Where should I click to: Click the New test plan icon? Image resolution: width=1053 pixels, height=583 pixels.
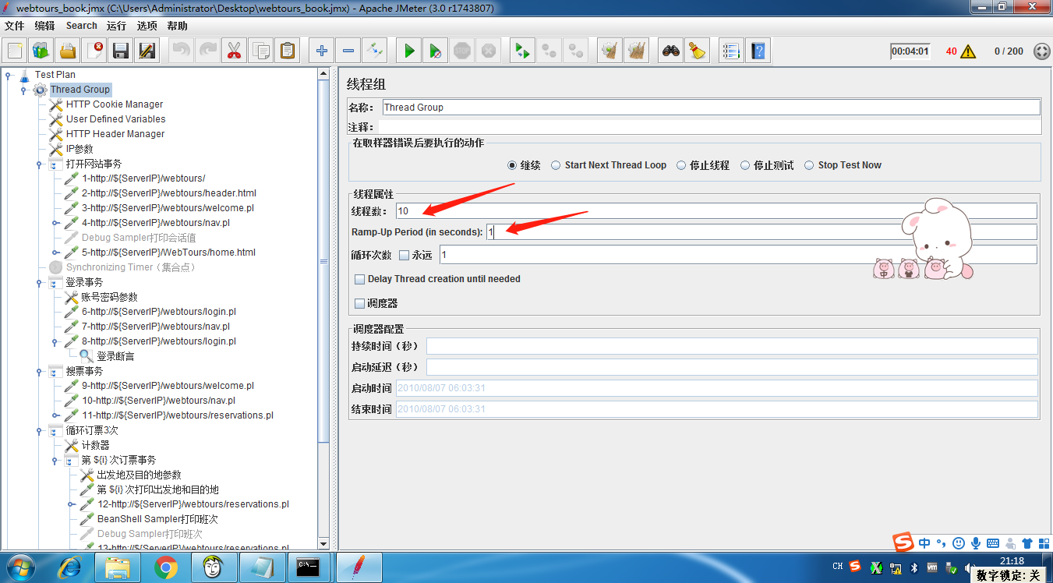[15, 51]
